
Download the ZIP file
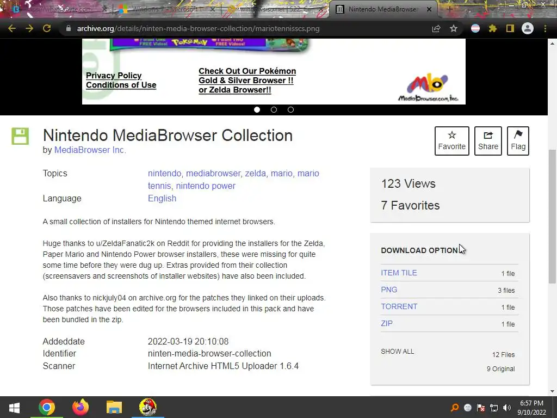click(387, 323)
